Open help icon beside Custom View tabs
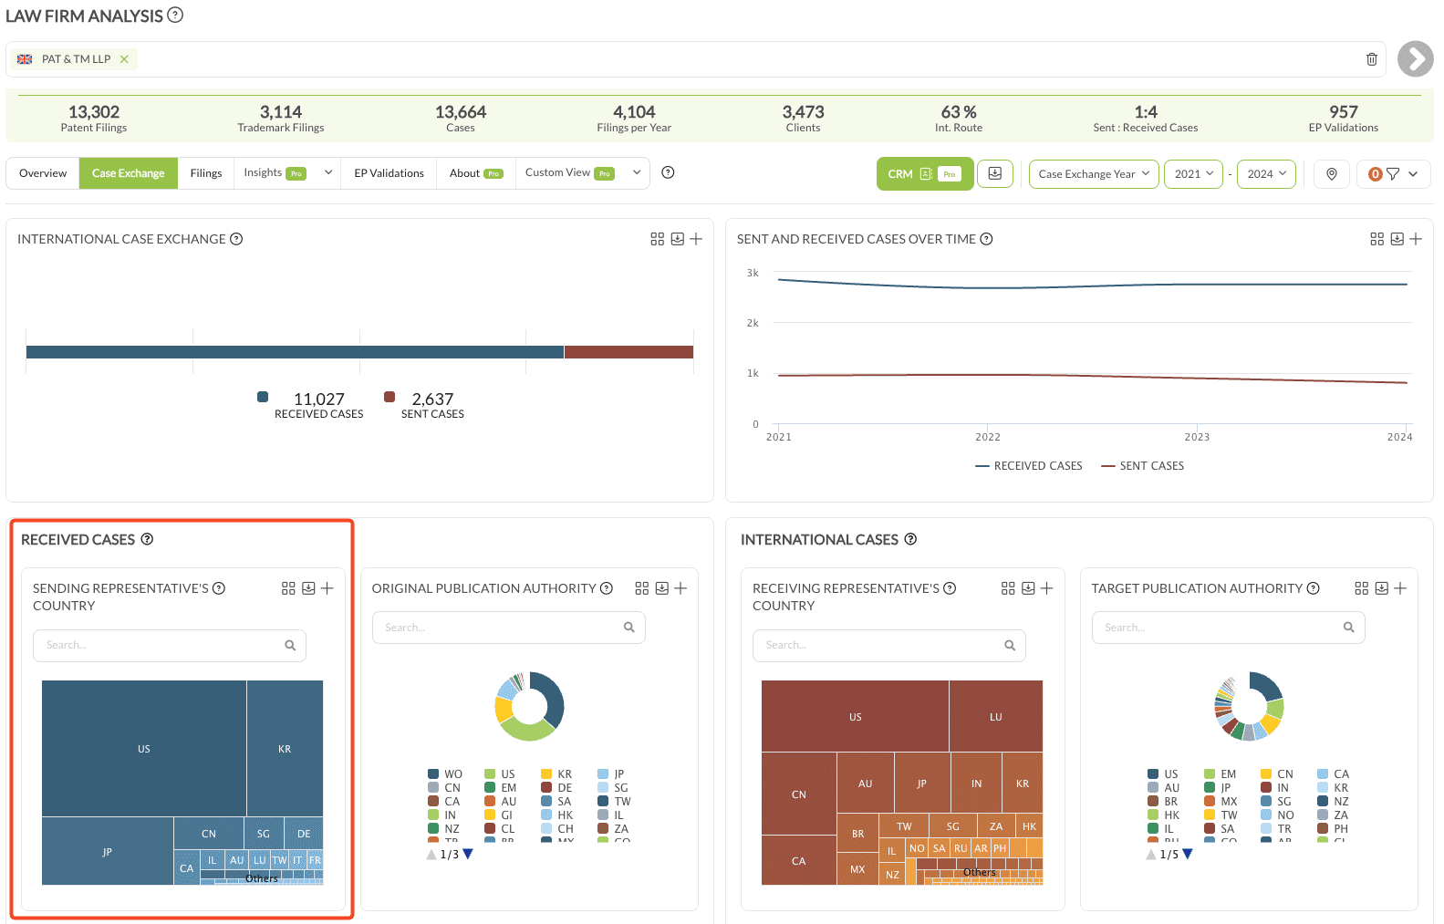Screen dimensions: 1444x924 coord(668,172)
